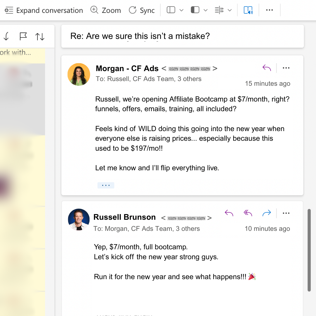
Task: Click sender name Morgan - CF Ads
Action: coord(127,68)
